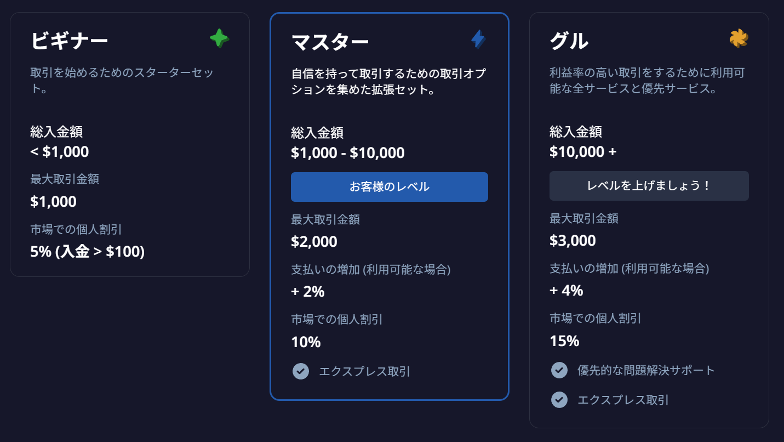Click the Beginner description starting 取引を始めるため
The image size is (784, 442).
pos(122,80)
